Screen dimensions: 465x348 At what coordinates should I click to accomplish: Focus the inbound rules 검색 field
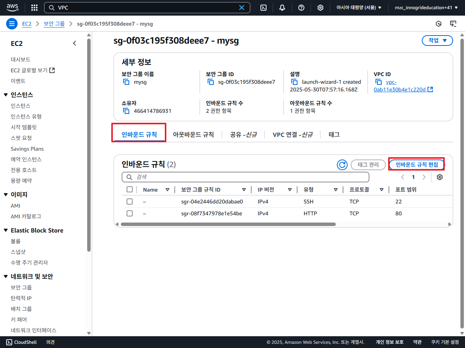[246, 177]
